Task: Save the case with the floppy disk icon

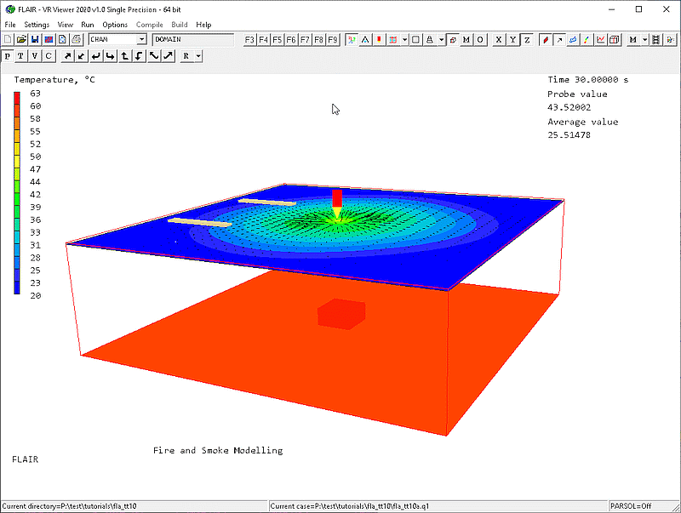Action: point(35,39)
